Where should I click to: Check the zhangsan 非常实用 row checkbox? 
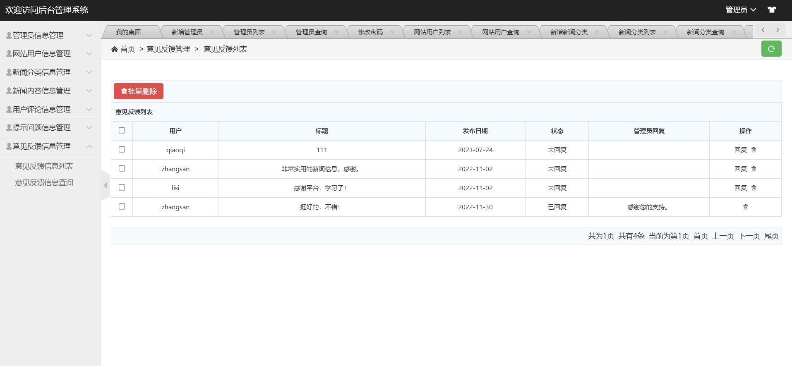(x=122, y=168)
